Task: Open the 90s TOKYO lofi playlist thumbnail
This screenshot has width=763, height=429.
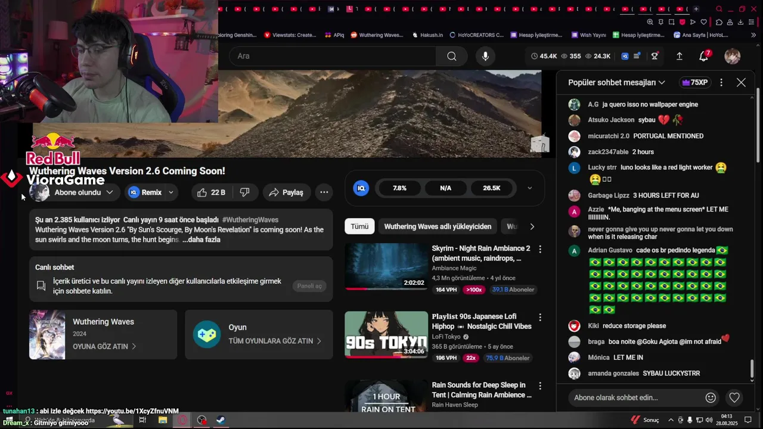Action: pyautogui.click(x=386, y=335)
